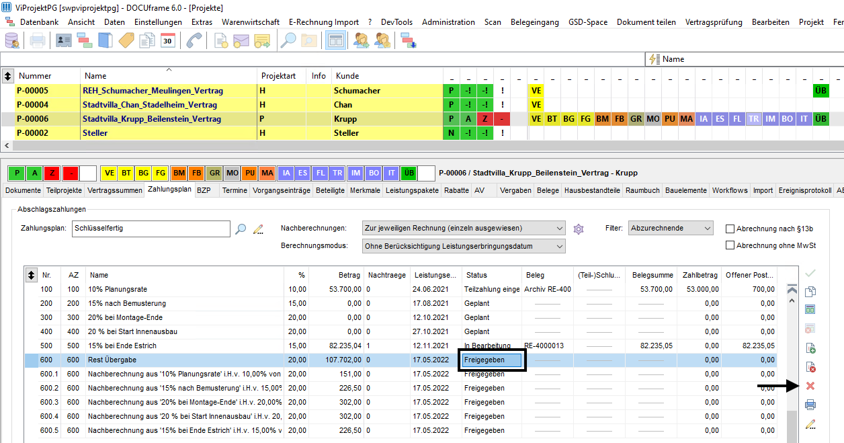Click the yellow note with arrow icon

point(262,40)
